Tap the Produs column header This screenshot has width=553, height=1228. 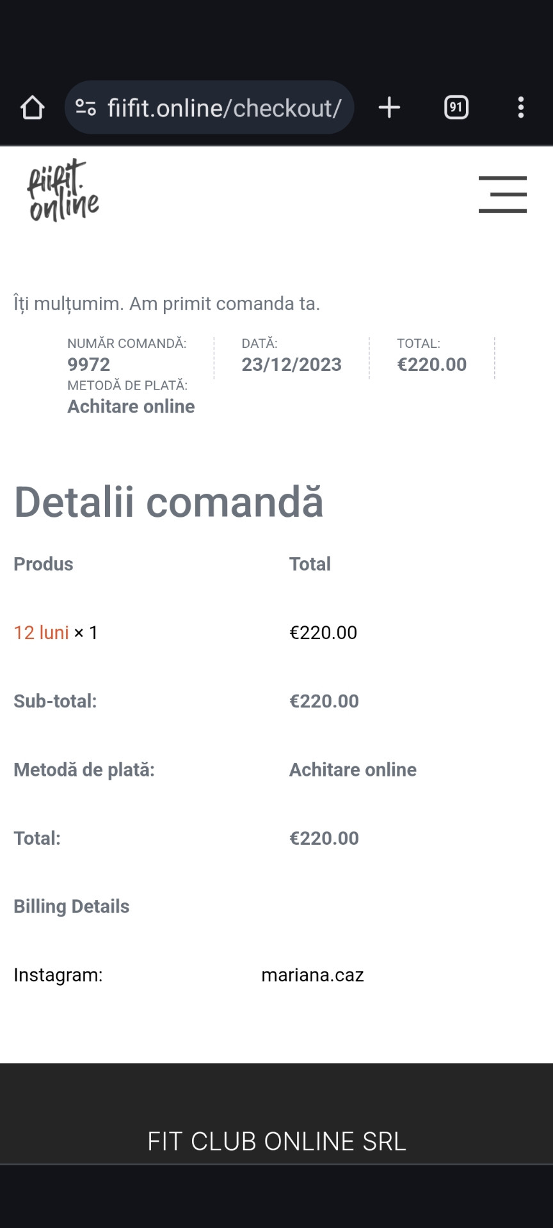44,564
